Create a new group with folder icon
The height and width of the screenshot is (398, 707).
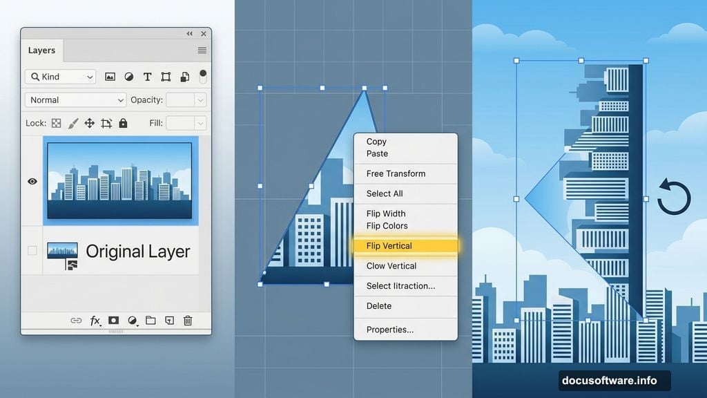(x=151, y=321)
